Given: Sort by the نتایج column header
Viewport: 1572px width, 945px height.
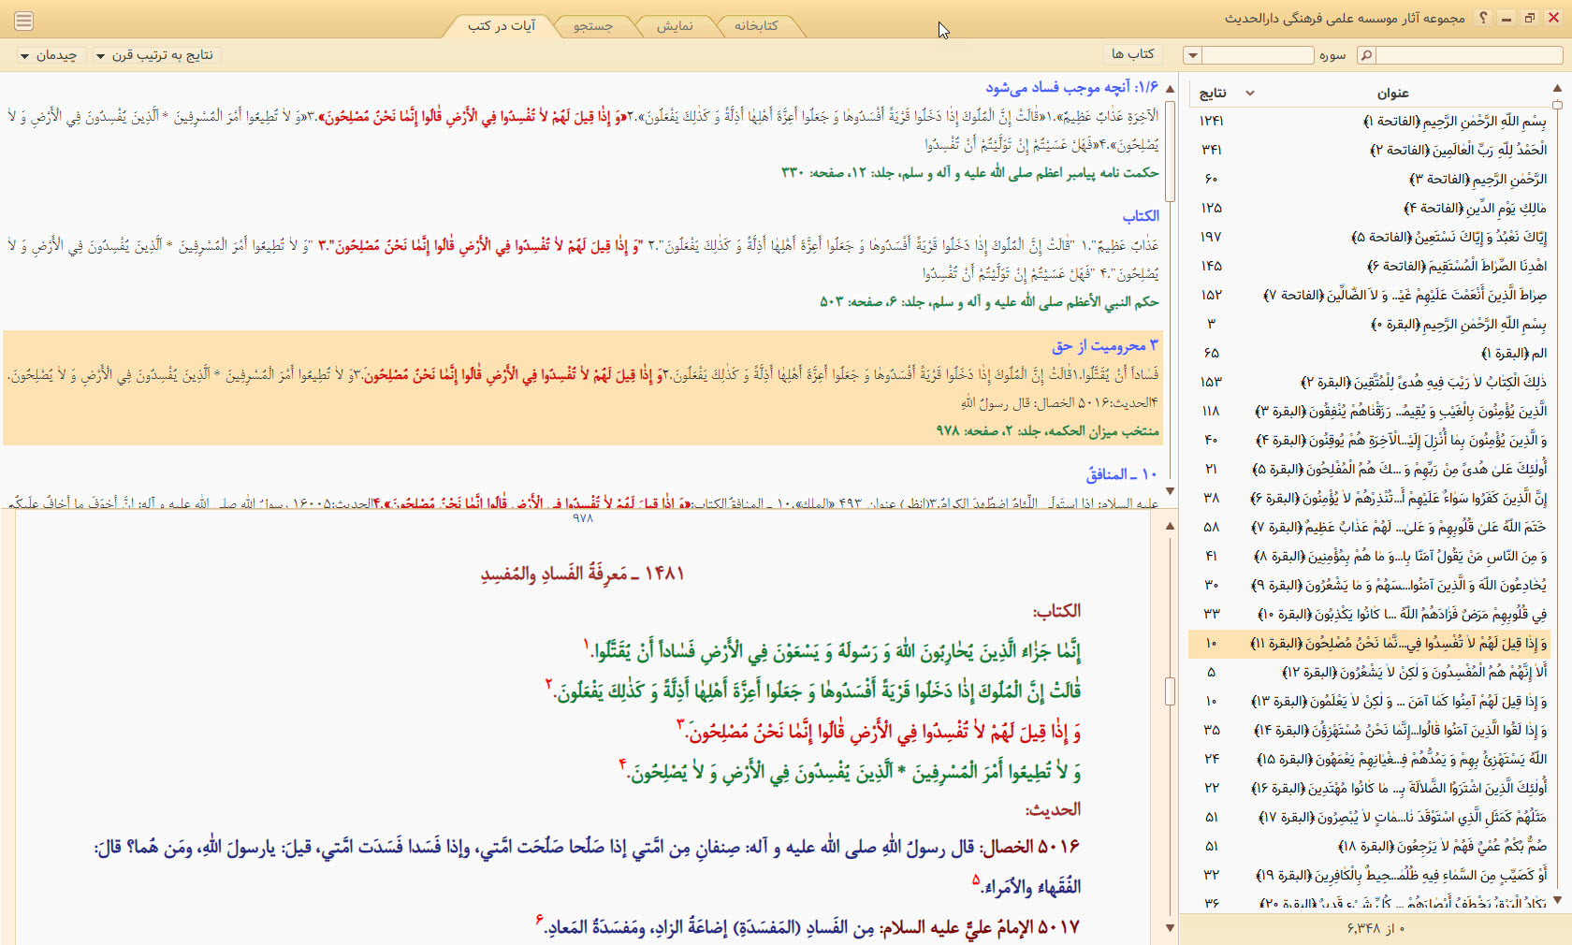Looking at the screenshot, I should pos(1213,93).
